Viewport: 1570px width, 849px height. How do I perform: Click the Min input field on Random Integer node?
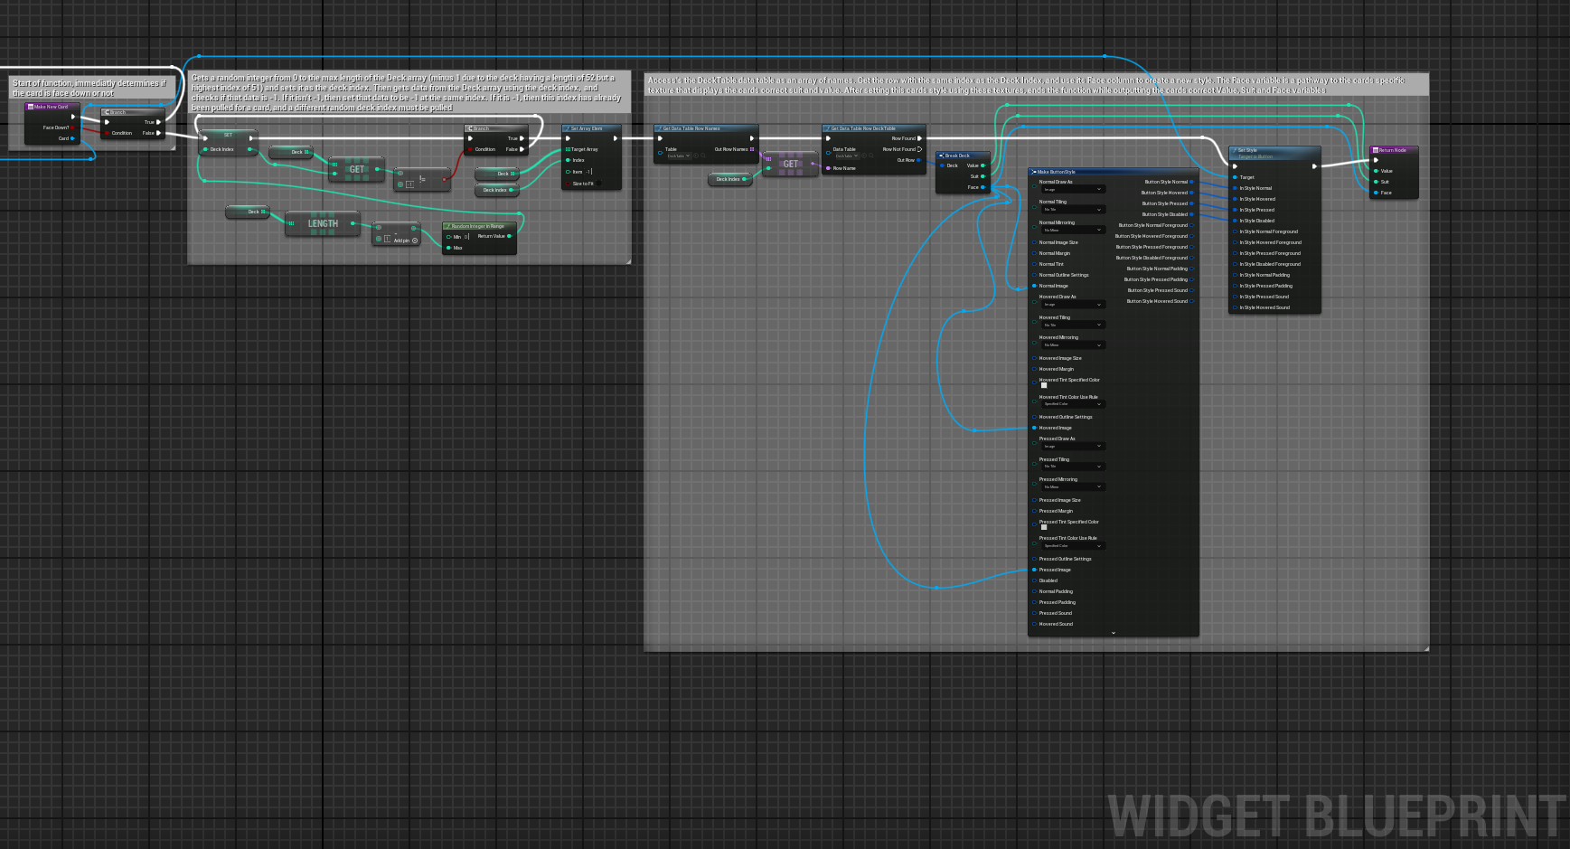(x=466, y=237)
